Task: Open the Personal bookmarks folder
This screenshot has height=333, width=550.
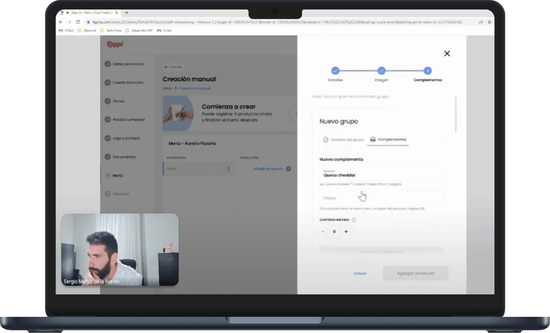Action: [x=87, y=30]
